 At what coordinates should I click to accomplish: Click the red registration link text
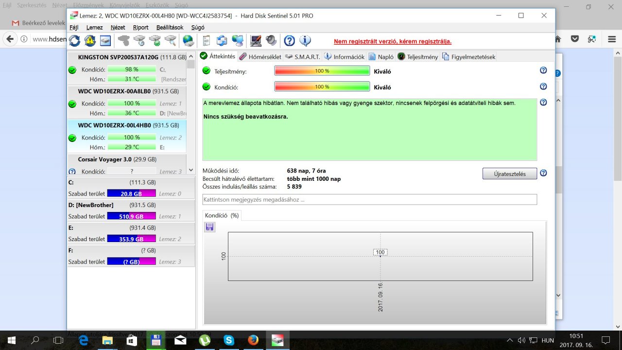coord(393,41)
